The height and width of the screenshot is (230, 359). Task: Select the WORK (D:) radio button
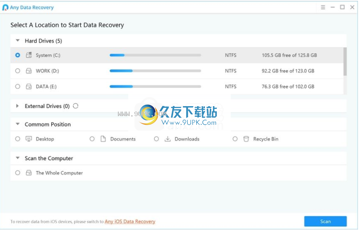coord(18,71)
